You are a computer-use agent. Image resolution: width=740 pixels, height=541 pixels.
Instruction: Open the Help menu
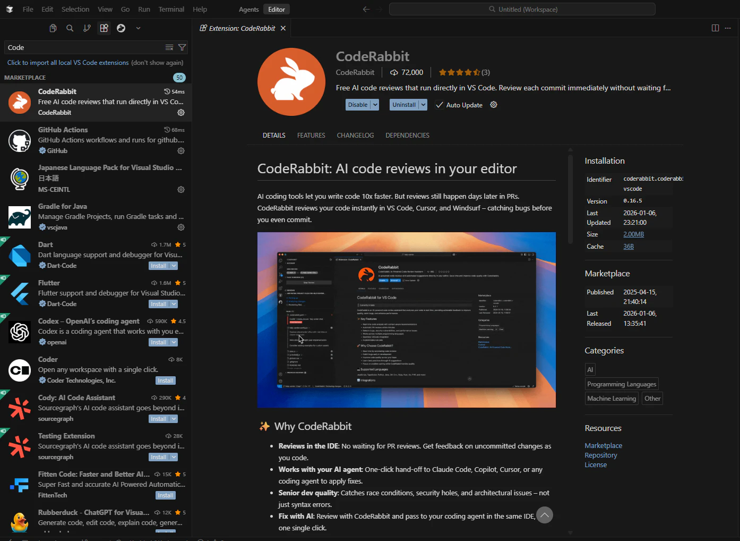point(200,9)
